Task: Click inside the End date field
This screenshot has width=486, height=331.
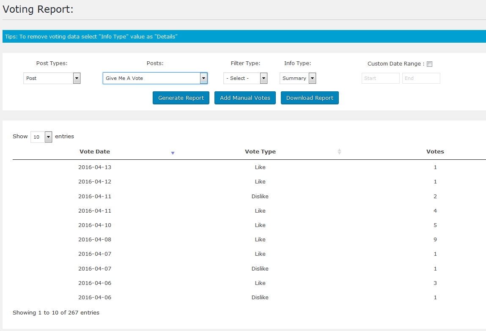Action: point(421,78)
